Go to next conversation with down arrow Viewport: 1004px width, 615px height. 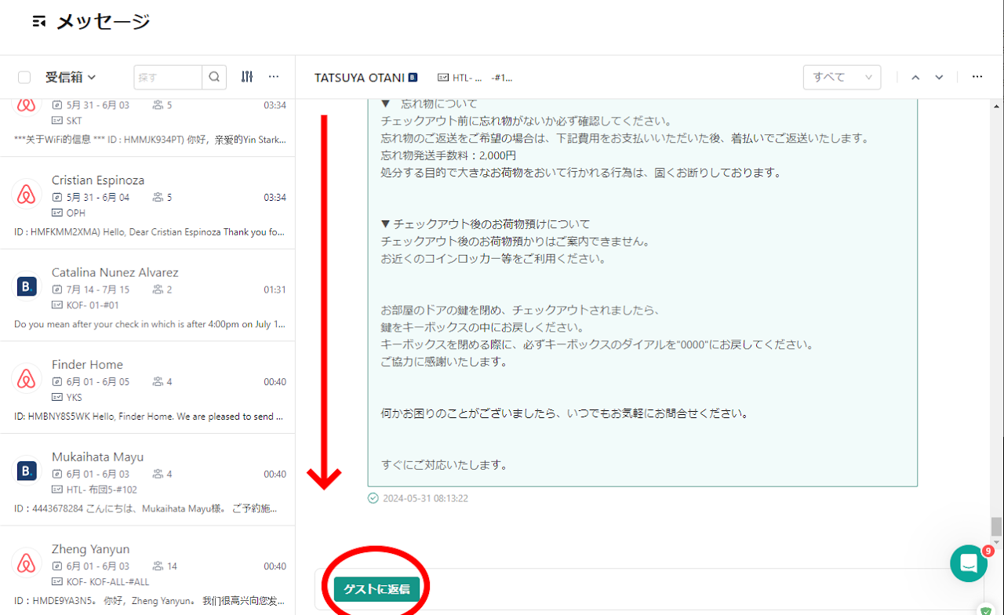pos(939,78)
